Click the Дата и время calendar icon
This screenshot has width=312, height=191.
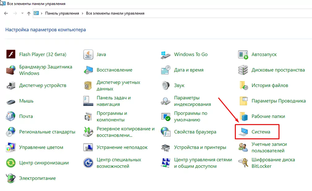[x=166, y=70]
